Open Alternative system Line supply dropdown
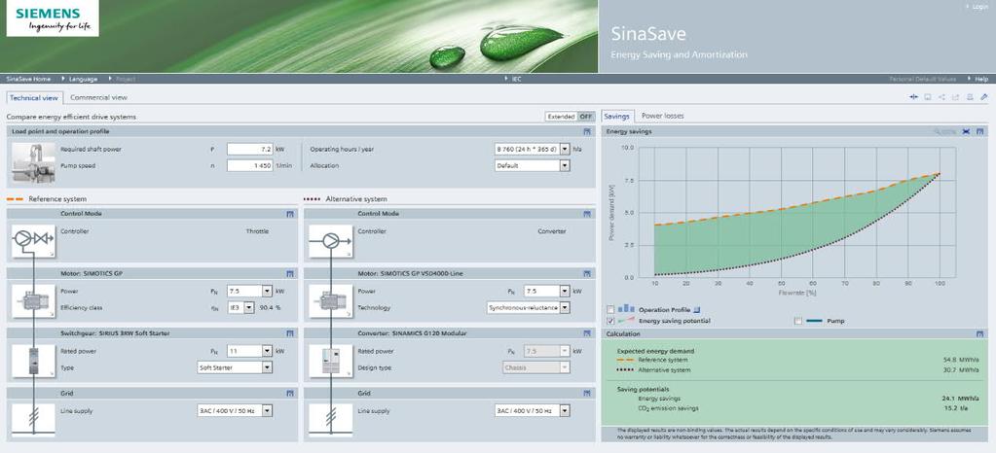This screenshot has width=996, height=453. [x=533, y=411]
